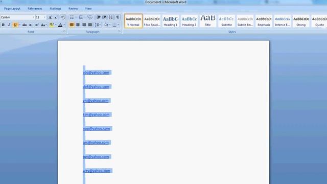Click the Shrink Font icon
Screen dimensions: 327x184
(56, 17)
